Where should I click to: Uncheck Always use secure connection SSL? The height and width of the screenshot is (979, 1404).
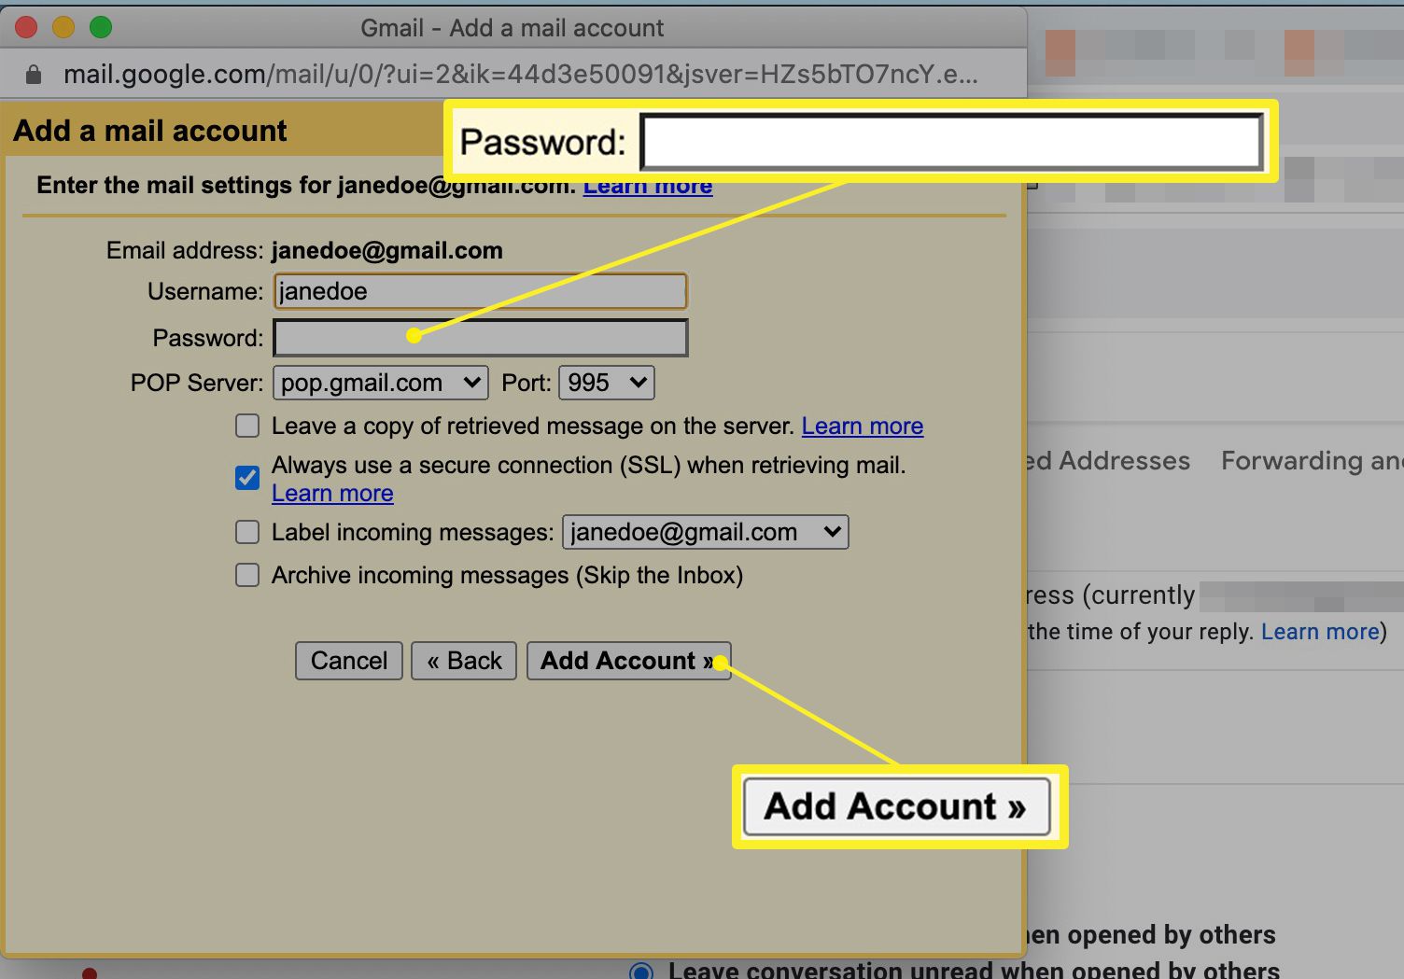tap(247, 478)
